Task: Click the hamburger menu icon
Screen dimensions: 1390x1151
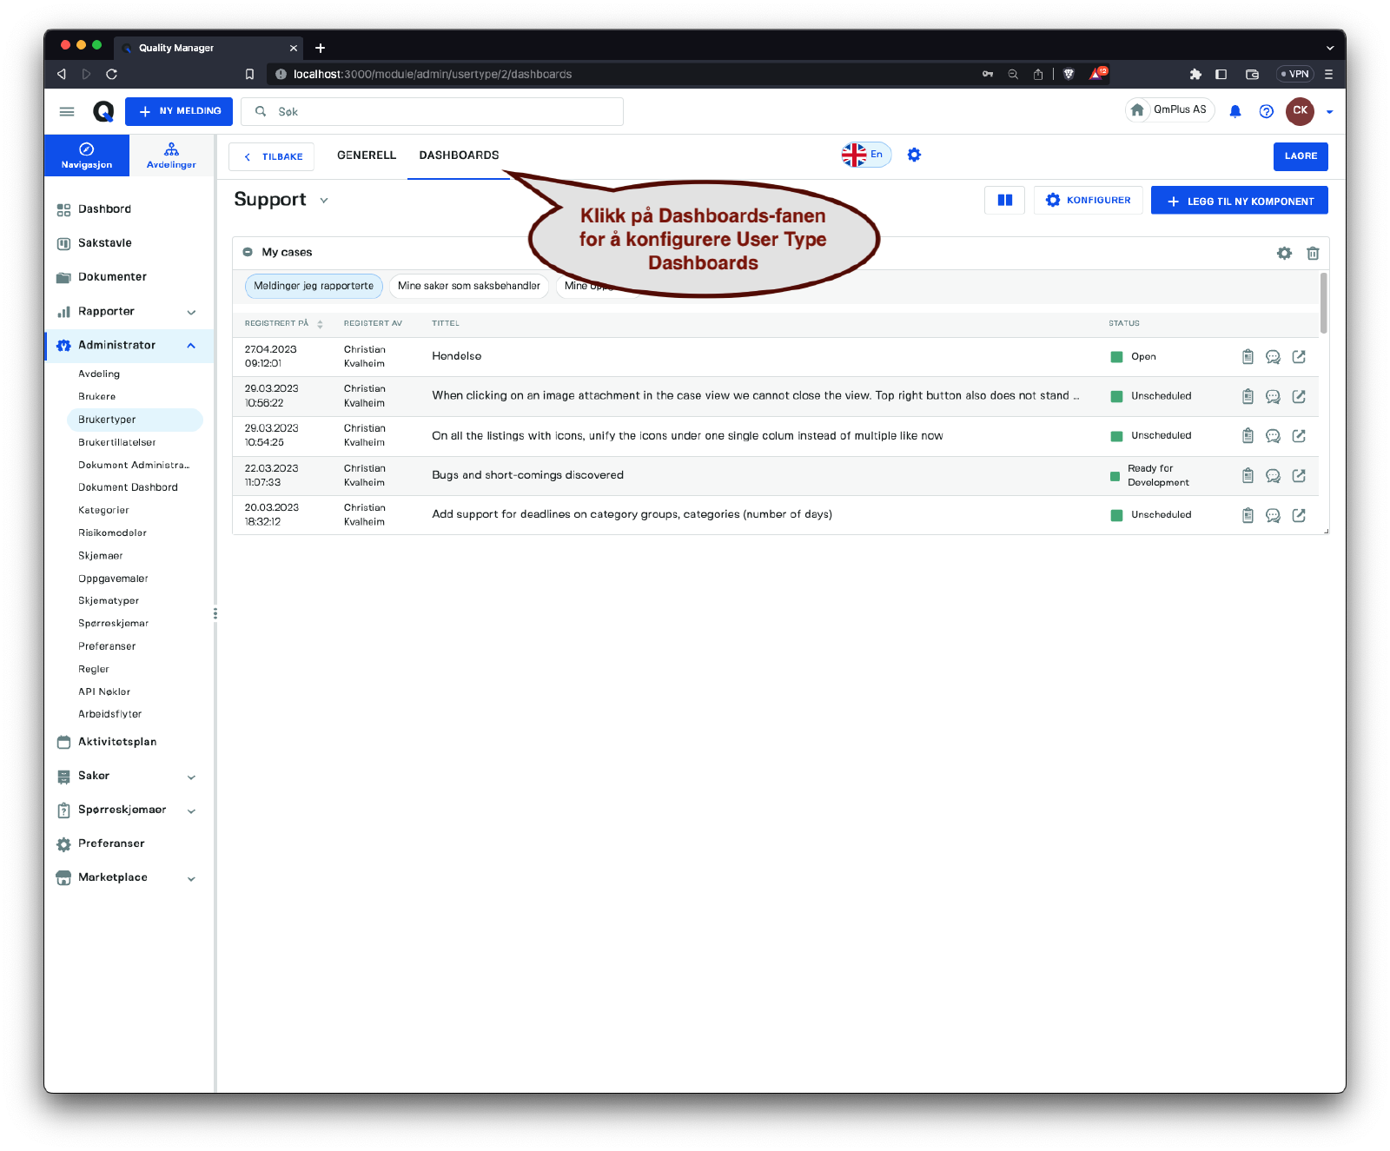Action: (x=67, y=111)
